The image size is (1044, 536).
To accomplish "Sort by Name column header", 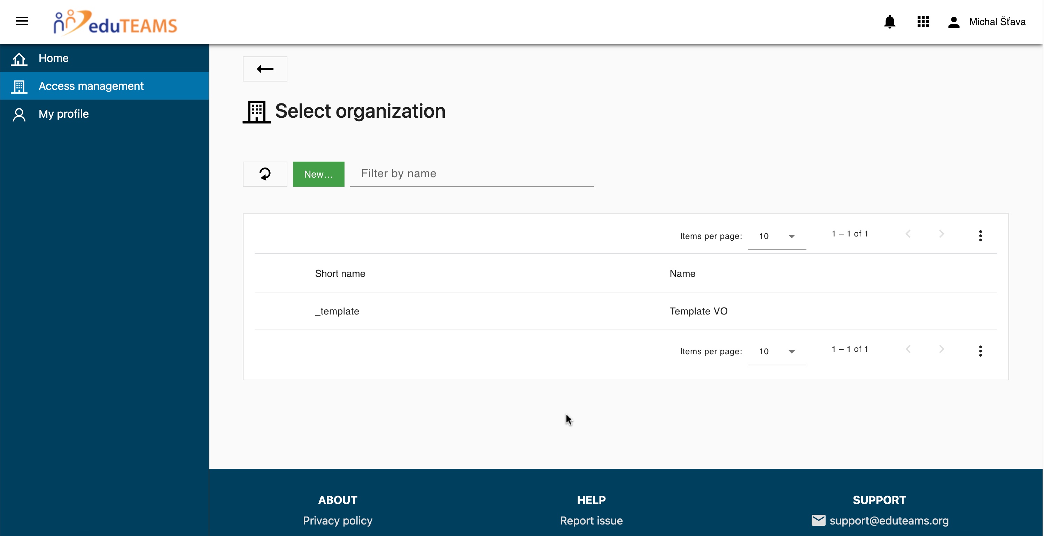I will click(x=682, y=273).
